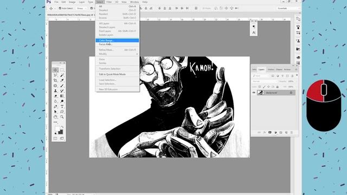Image resolution: width=347 pixels, height=195 pixels.
Task: Open the layer Fill dropdown
Action: (x=291, y=87)
